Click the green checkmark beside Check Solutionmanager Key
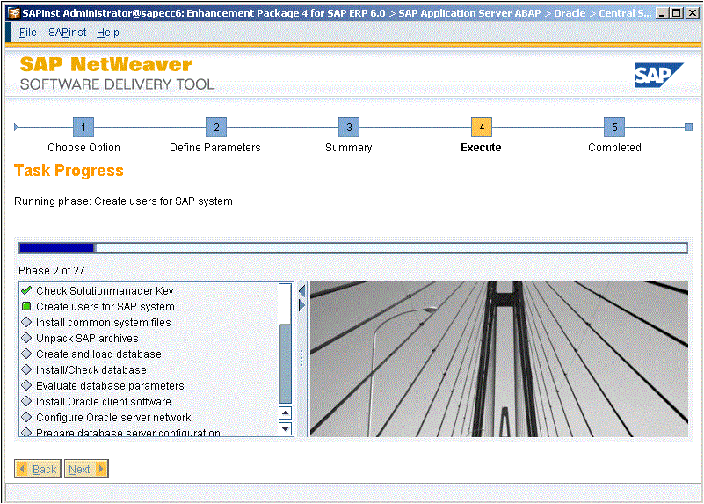704x504 pixels. coord(26,291)
